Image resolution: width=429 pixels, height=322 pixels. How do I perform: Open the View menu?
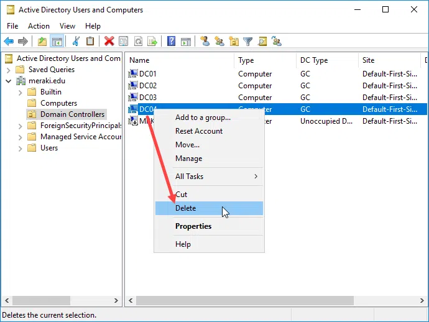tap(67, 26)
